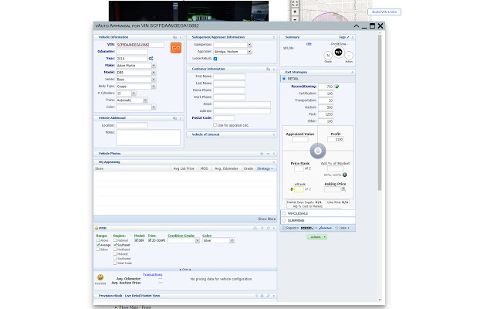The height and width of the screenshot is (309, 494).
Task: Select the WHOLESALE exit strategy radio button
Action: (x=284, y=213)
